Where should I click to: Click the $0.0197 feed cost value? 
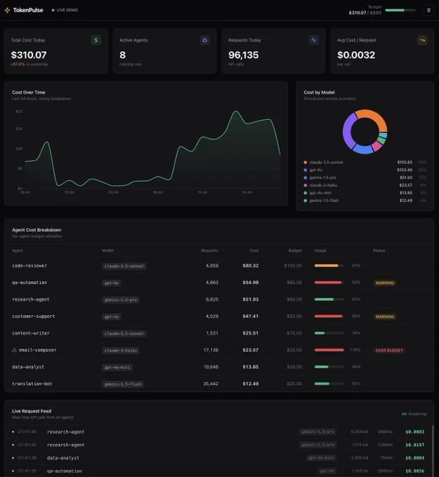point(414,445)
